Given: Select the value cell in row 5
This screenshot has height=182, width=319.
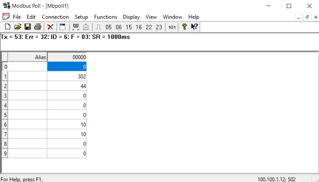Looking at the screenshot, I should [67, 115].
